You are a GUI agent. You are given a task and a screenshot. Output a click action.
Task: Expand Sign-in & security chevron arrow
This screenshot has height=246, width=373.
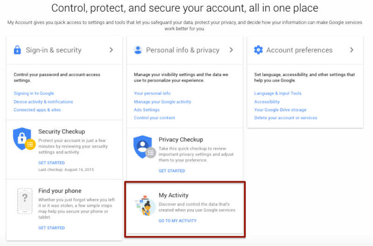tap(111, 50)
